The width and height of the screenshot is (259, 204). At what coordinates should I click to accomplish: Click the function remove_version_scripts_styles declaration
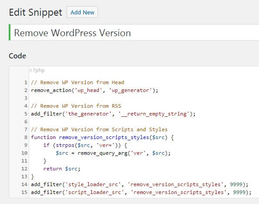click(102, 137)
